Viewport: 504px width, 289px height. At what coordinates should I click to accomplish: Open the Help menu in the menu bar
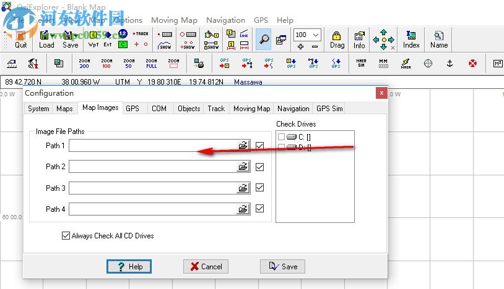click(285, 20)
